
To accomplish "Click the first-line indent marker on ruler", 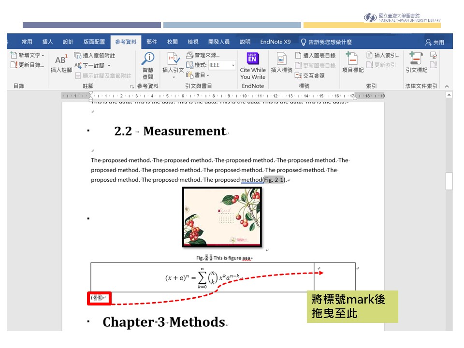I will pyautogui.click(x=91, y=93).
